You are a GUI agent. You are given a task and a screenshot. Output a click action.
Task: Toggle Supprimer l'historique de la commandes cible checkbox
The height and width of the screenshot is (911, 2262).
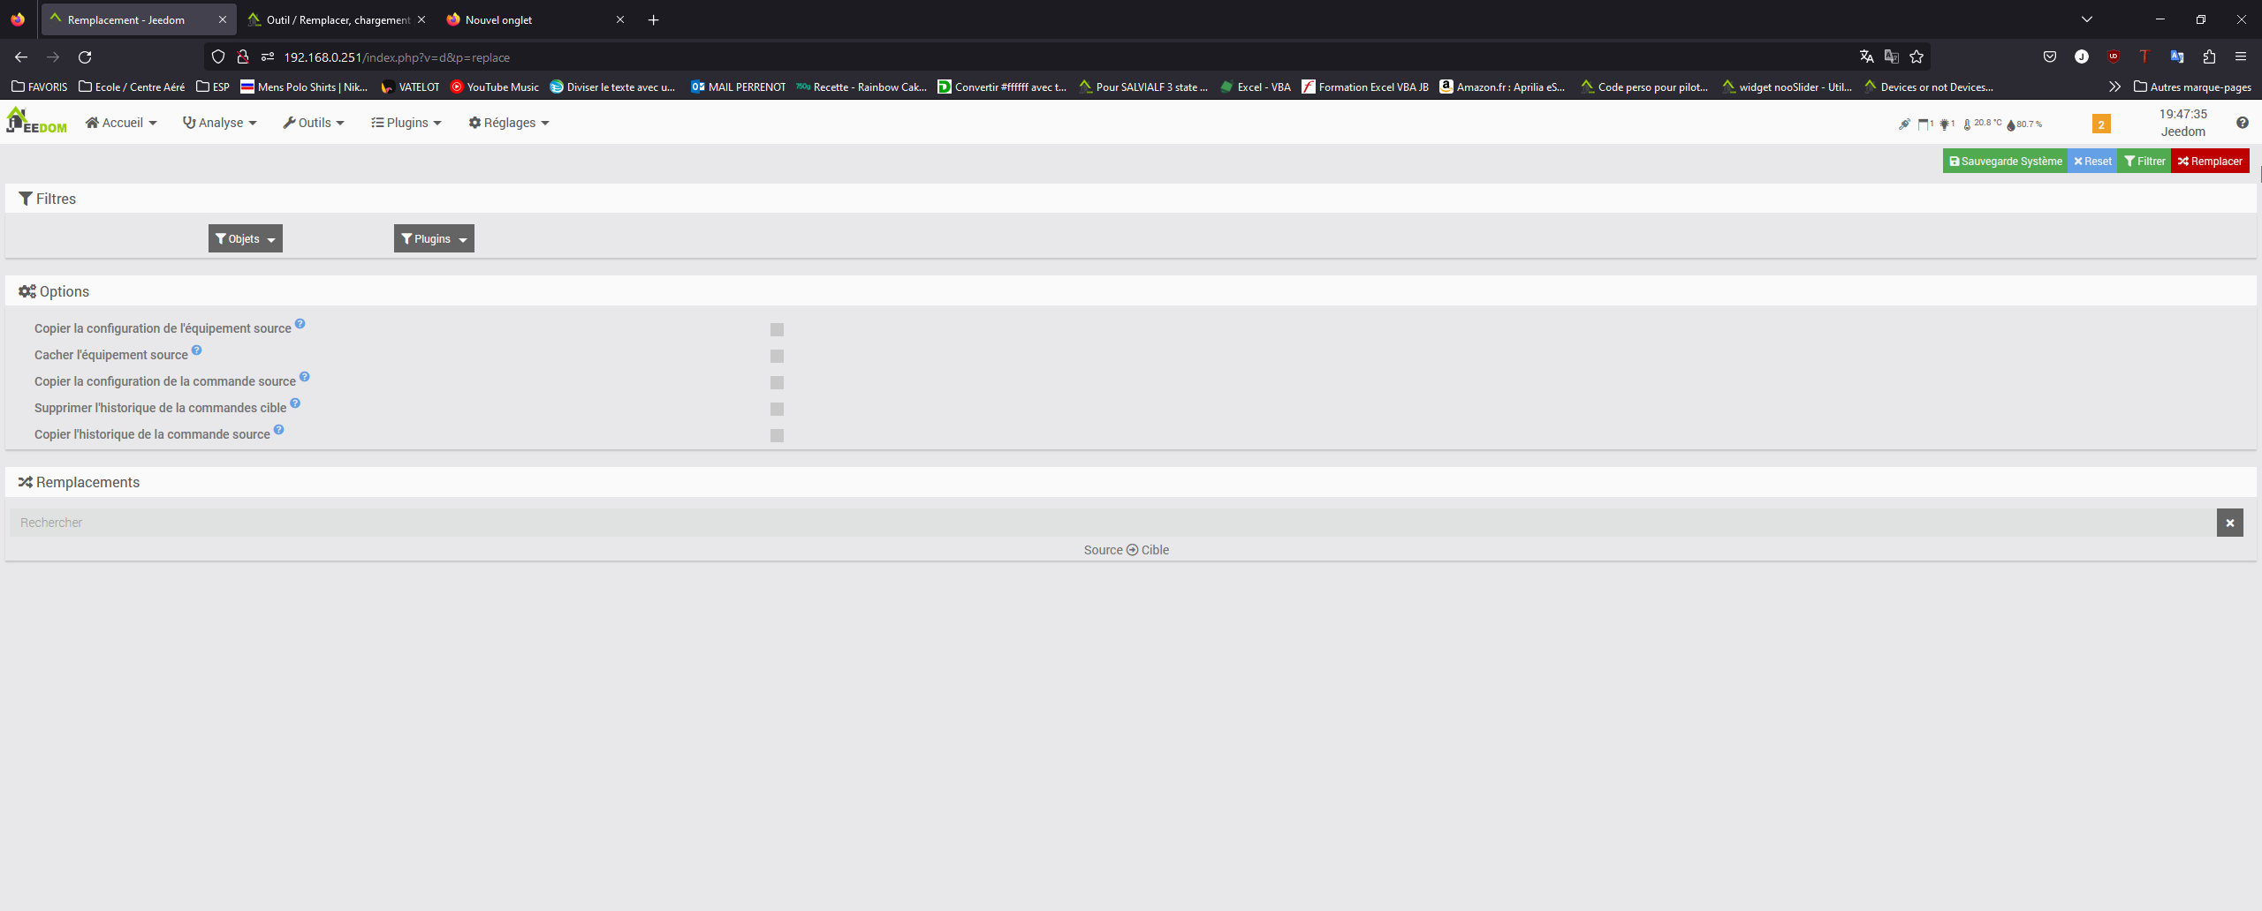click(777, 409)
